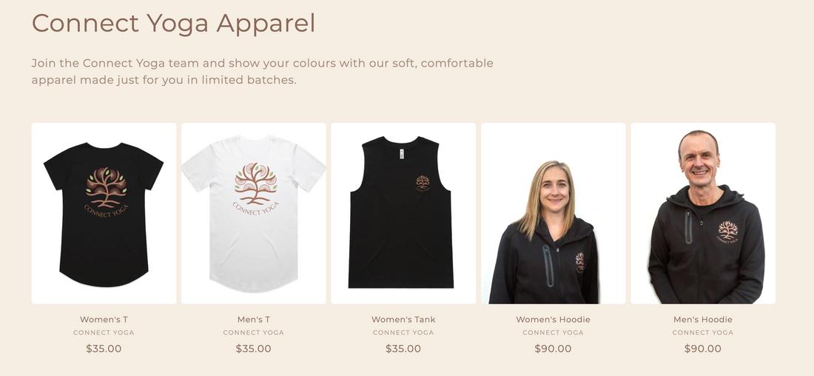Click the Women's T product title
The height and width of the screenshot is (376, 814).
104,320
